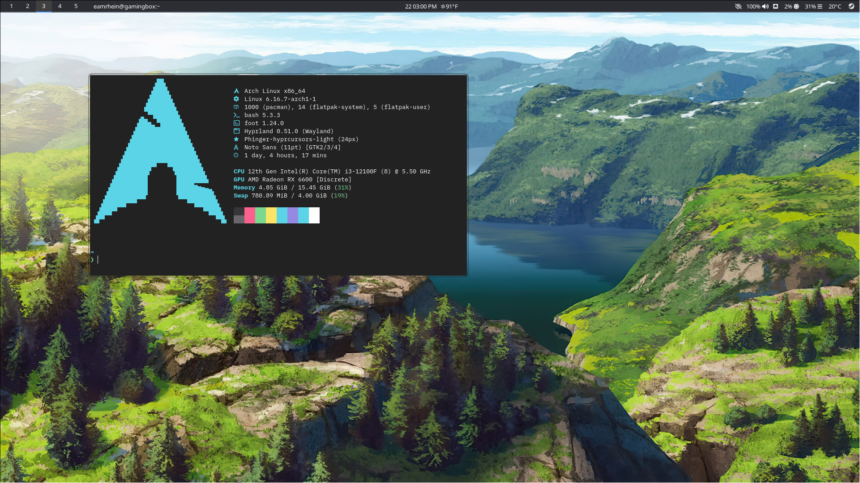Click the purple color block
The width and height of the screenshot is (860, 483).
tap(292, 215)
